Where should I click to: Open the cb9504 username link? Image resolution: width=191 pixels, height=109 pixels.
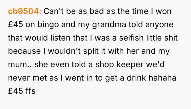click(25, 11)
